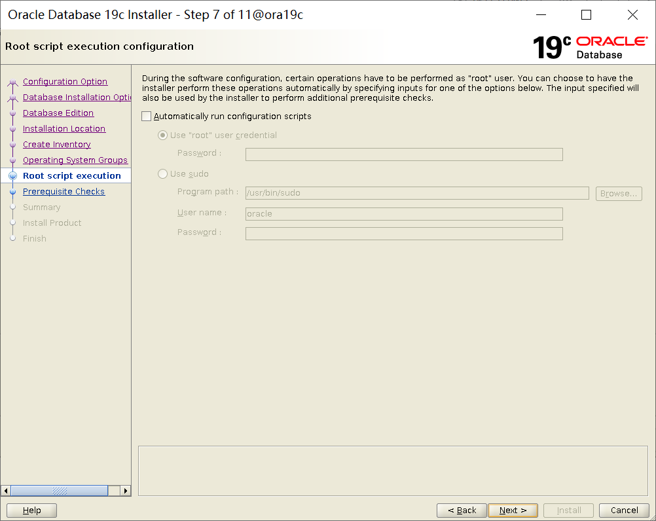Click the Install button
This screenshot has height=521, width=656.
tap(568, 510)
